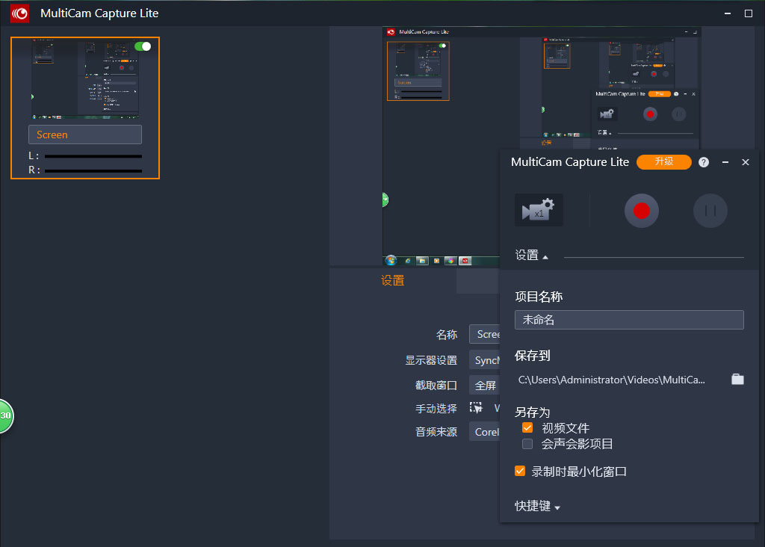Open the 显示器设置 dropdown
The image size is (765, 547).
[484, 360]
